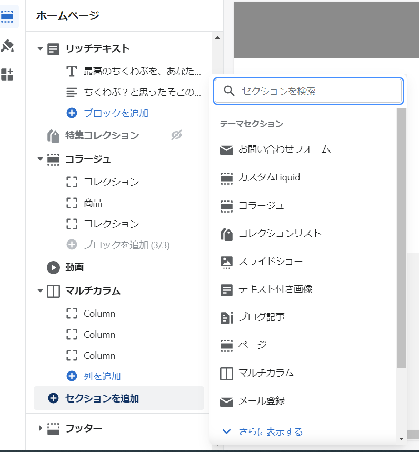Click the plus icon beside ブロックを追加

tap(72, 113)
